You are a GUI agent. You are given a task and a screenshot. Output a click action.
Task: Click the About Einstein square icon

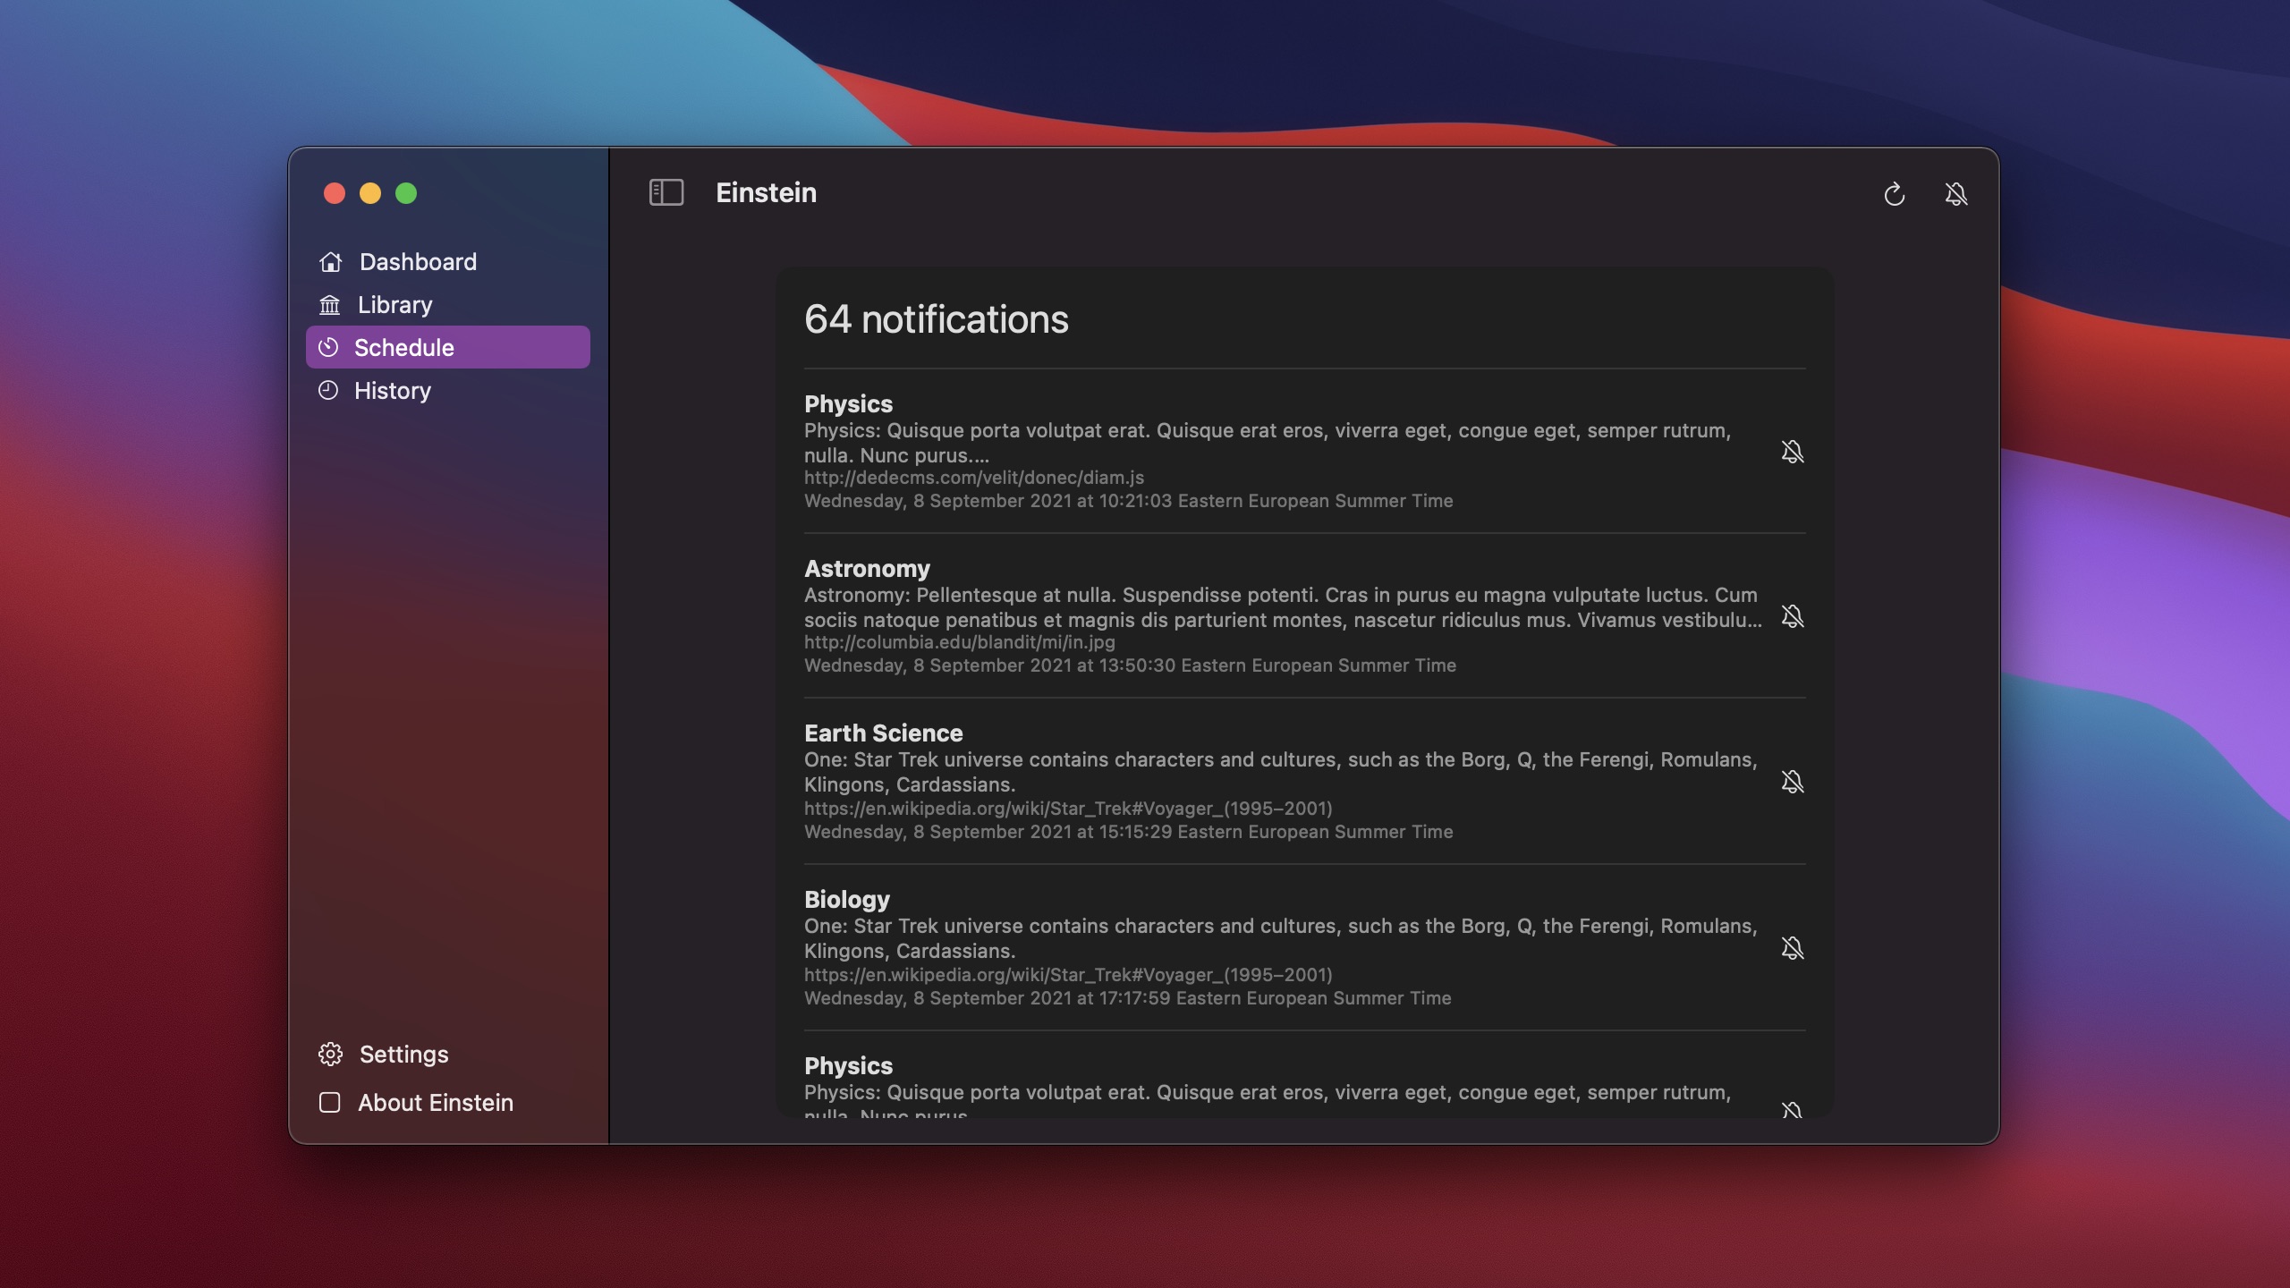coord(329,1102)
